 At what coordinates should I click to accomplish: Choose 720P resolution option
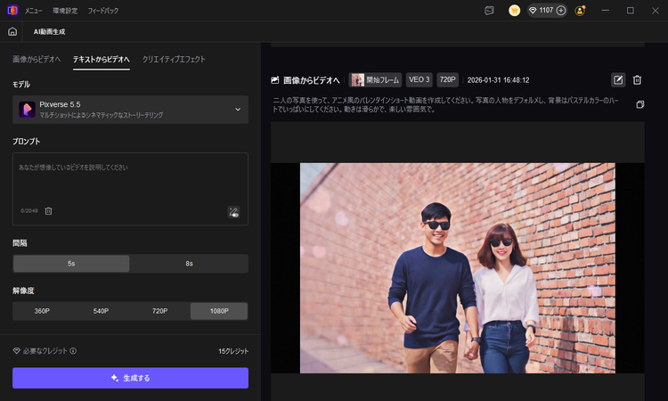click(159, 311)
